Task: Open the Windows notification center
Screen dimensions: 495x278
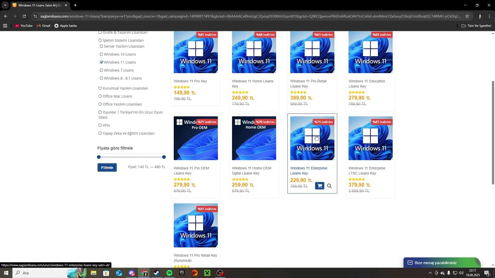Action: coord(487,273)
